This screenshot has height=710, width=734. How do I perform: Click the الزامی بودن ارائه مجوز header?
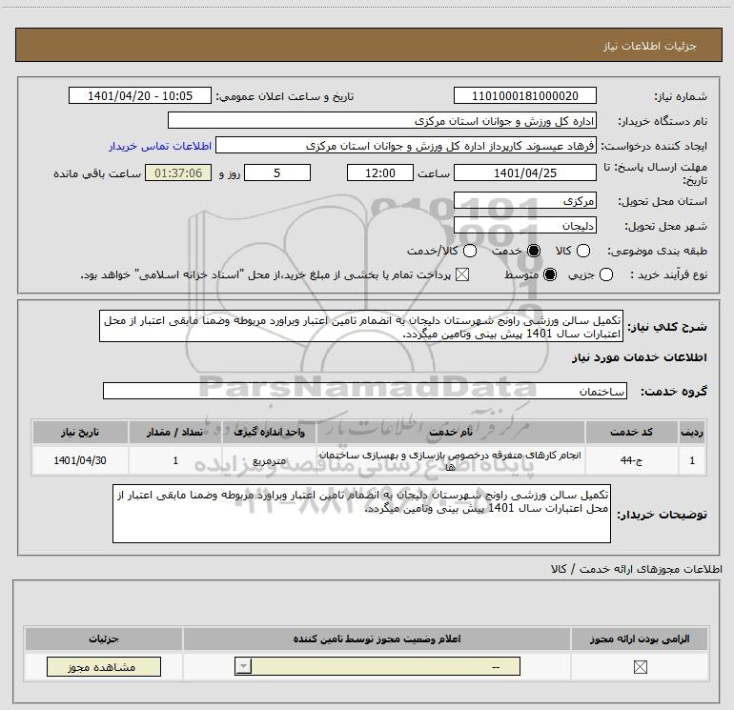[x=640, y=639]
